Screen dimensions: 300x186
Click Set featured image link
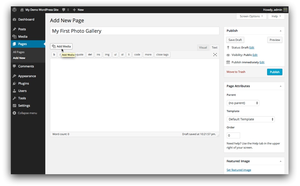pos(239,170)
